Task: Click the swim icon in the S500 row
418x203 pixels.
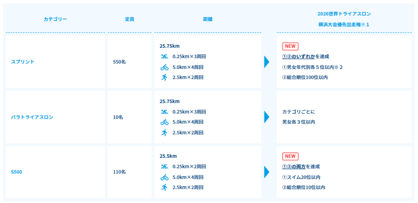Action: 164,167
